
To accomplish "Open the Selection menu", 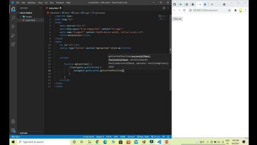I will (x=31, y=3).
